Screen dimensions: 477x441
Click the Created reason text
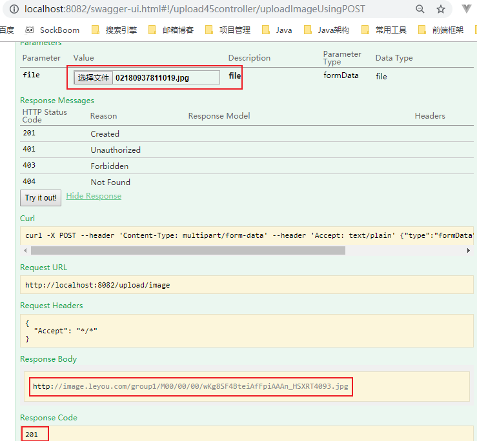(105, 134)
